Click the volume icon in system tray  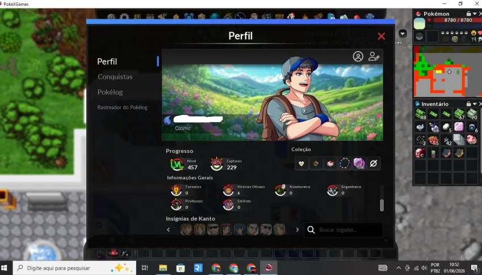click(424, 268)
